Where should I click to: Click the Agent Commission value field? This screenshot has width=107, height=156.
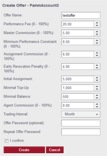coord(78,106)
